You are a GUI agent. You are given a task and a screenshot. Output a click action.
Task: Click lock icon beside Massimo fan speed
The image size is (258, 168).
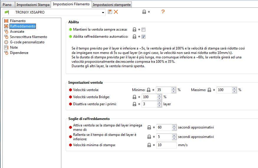[x=209, y=90]
